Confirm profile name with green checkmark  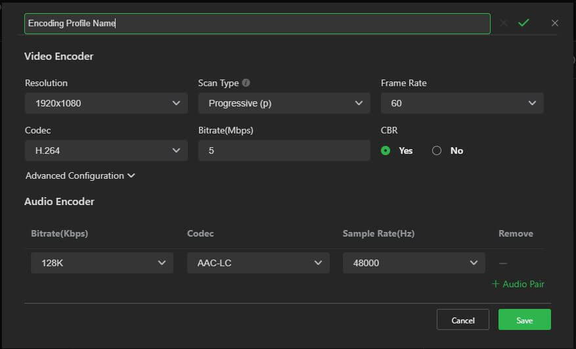(523, 23)
